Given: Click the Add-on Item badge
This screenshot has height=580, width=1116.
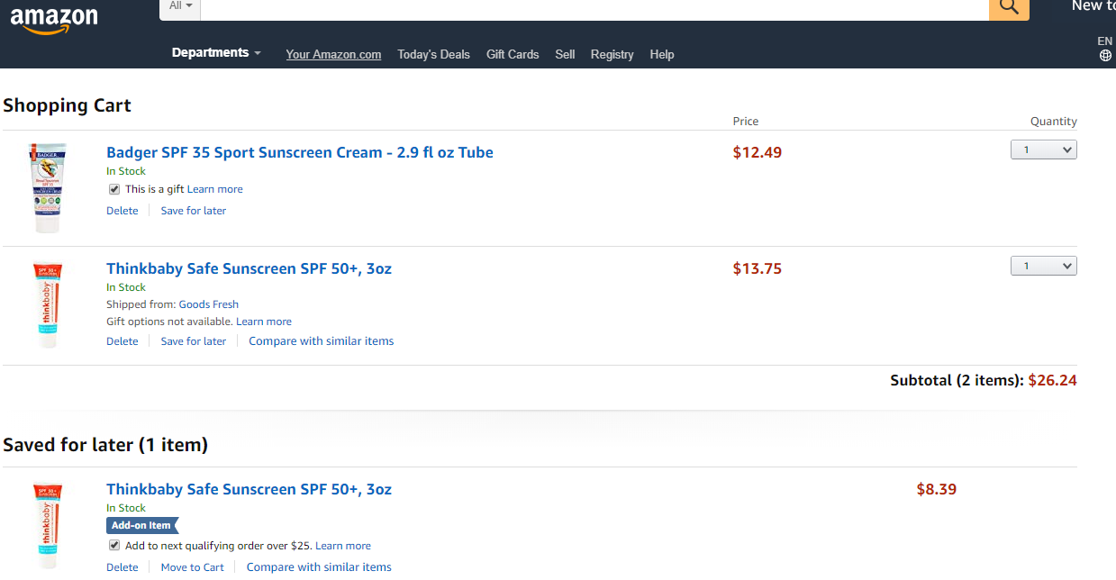Looking at the screenshot, I should tap(141, 525).
